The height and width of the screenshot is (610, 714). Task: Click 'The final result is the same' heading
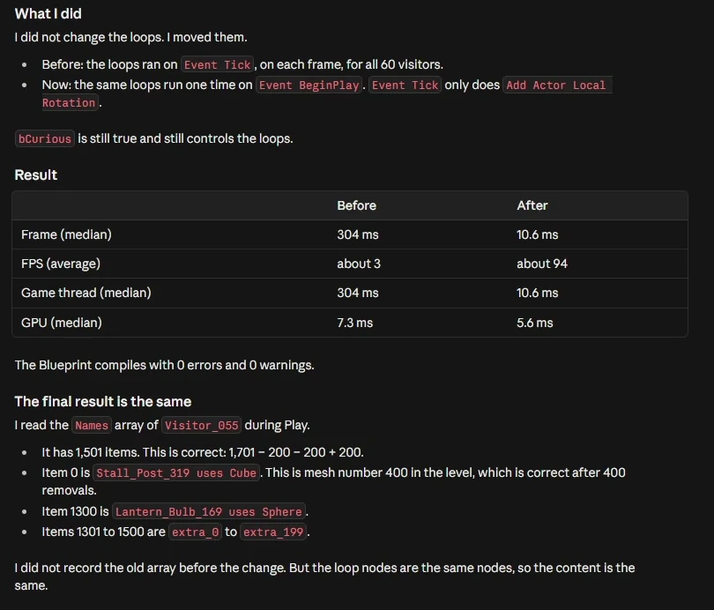pos(103,401)
